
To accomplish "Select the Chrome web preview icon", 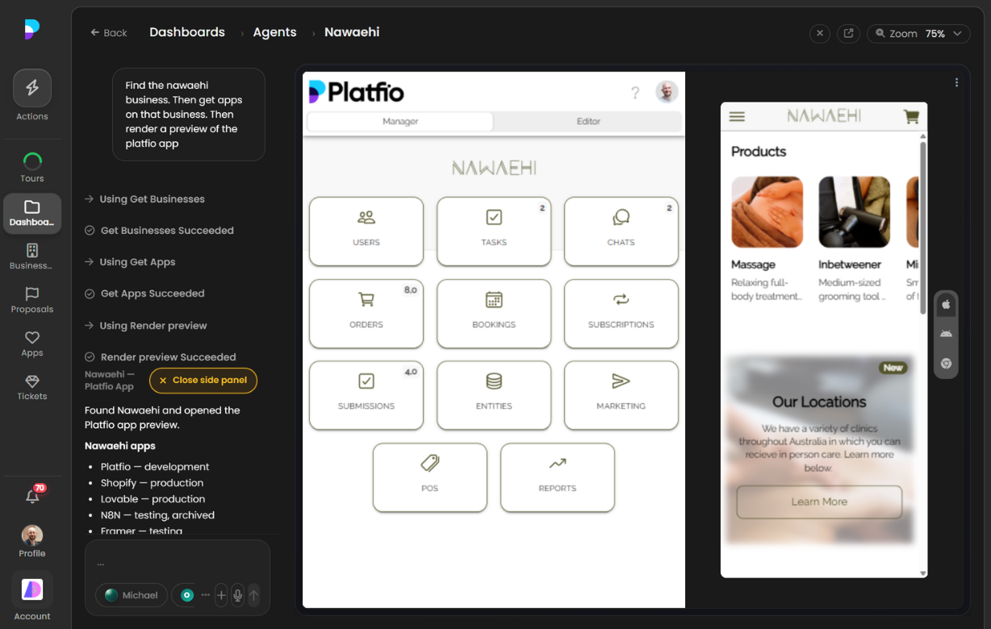I will [946, 364].
